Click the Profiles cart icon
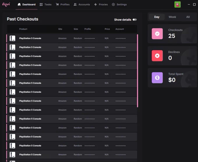The height and width of the screenshot is (162, 198). 57,5
